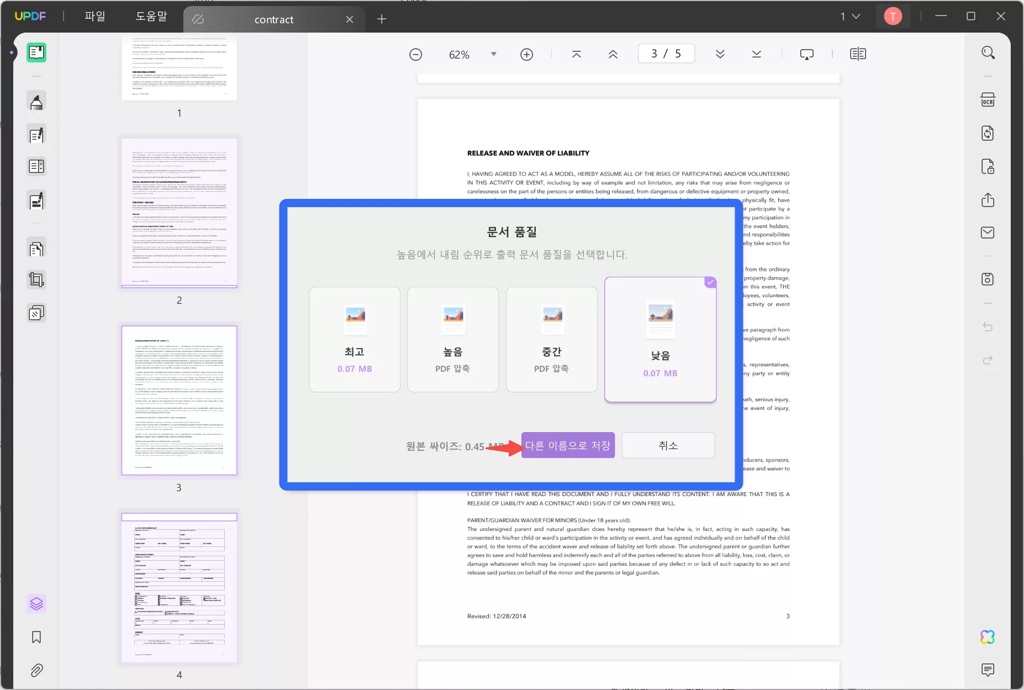
Task: Choose the 높음 quality option
Action: [x=453, y=339]
